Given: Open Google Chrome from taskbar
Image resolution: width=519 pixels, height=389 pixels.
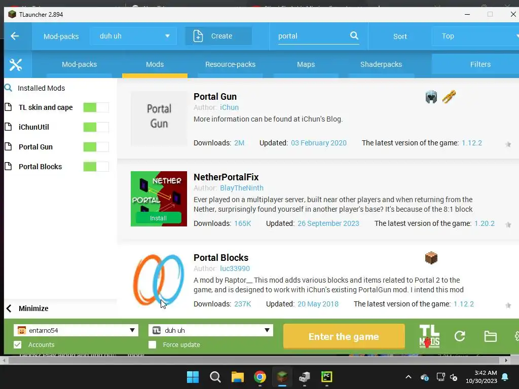Looking at the screenshot, I should (x=260, y=377).
